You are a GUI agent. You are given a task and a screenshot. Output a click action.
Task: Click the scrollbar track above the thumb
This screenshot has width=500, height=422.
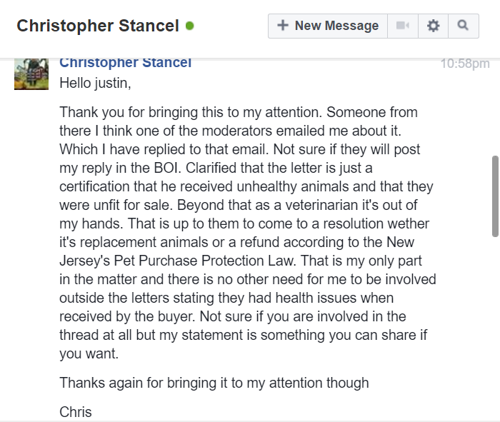pos(495,107)
